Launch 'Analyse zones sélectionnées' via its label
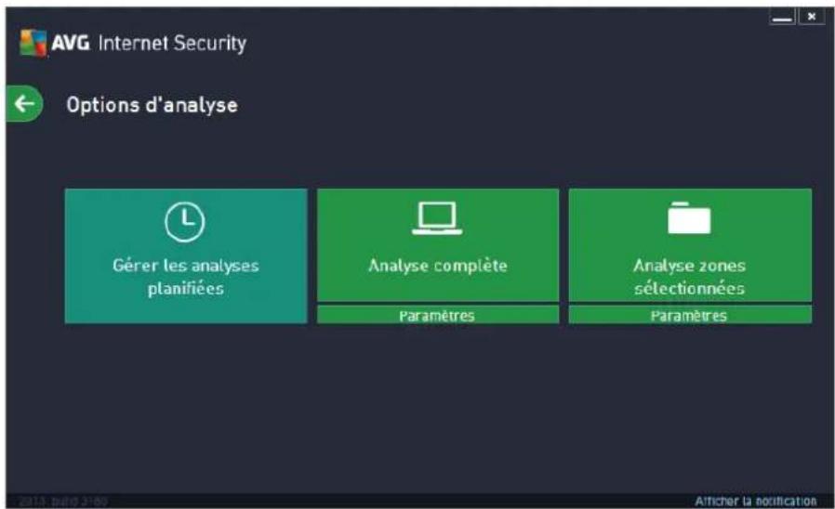Viewport: 835px width, 509px height. 690,277
